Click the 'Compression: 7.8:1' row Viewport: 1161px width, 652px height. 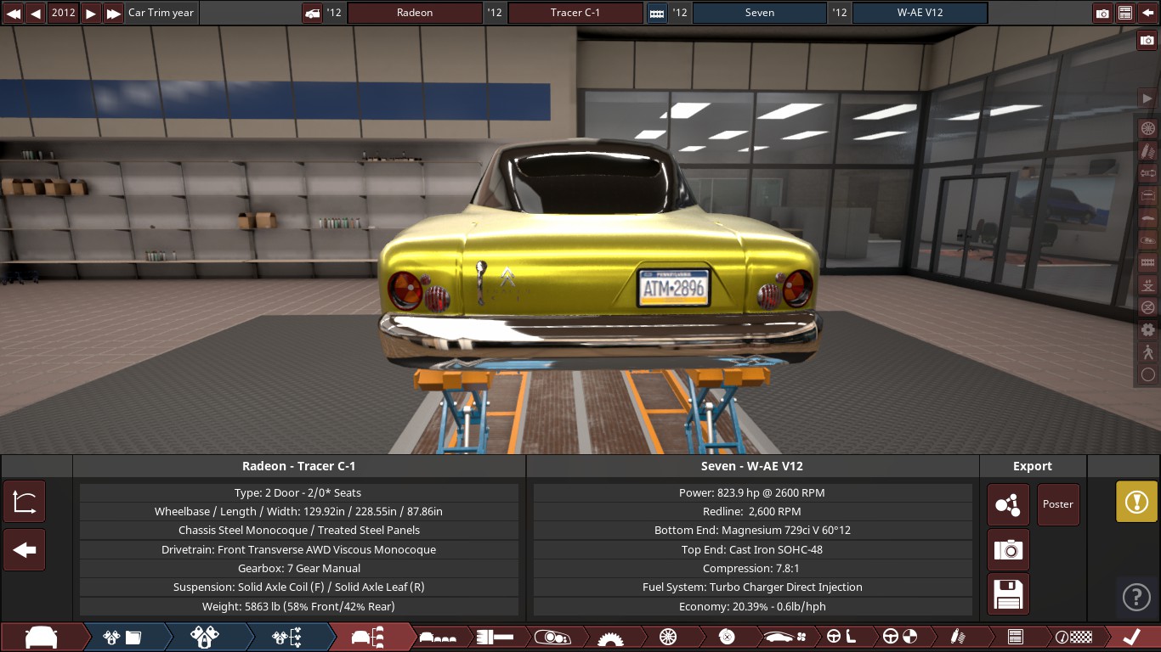click(x=752, y=568)
